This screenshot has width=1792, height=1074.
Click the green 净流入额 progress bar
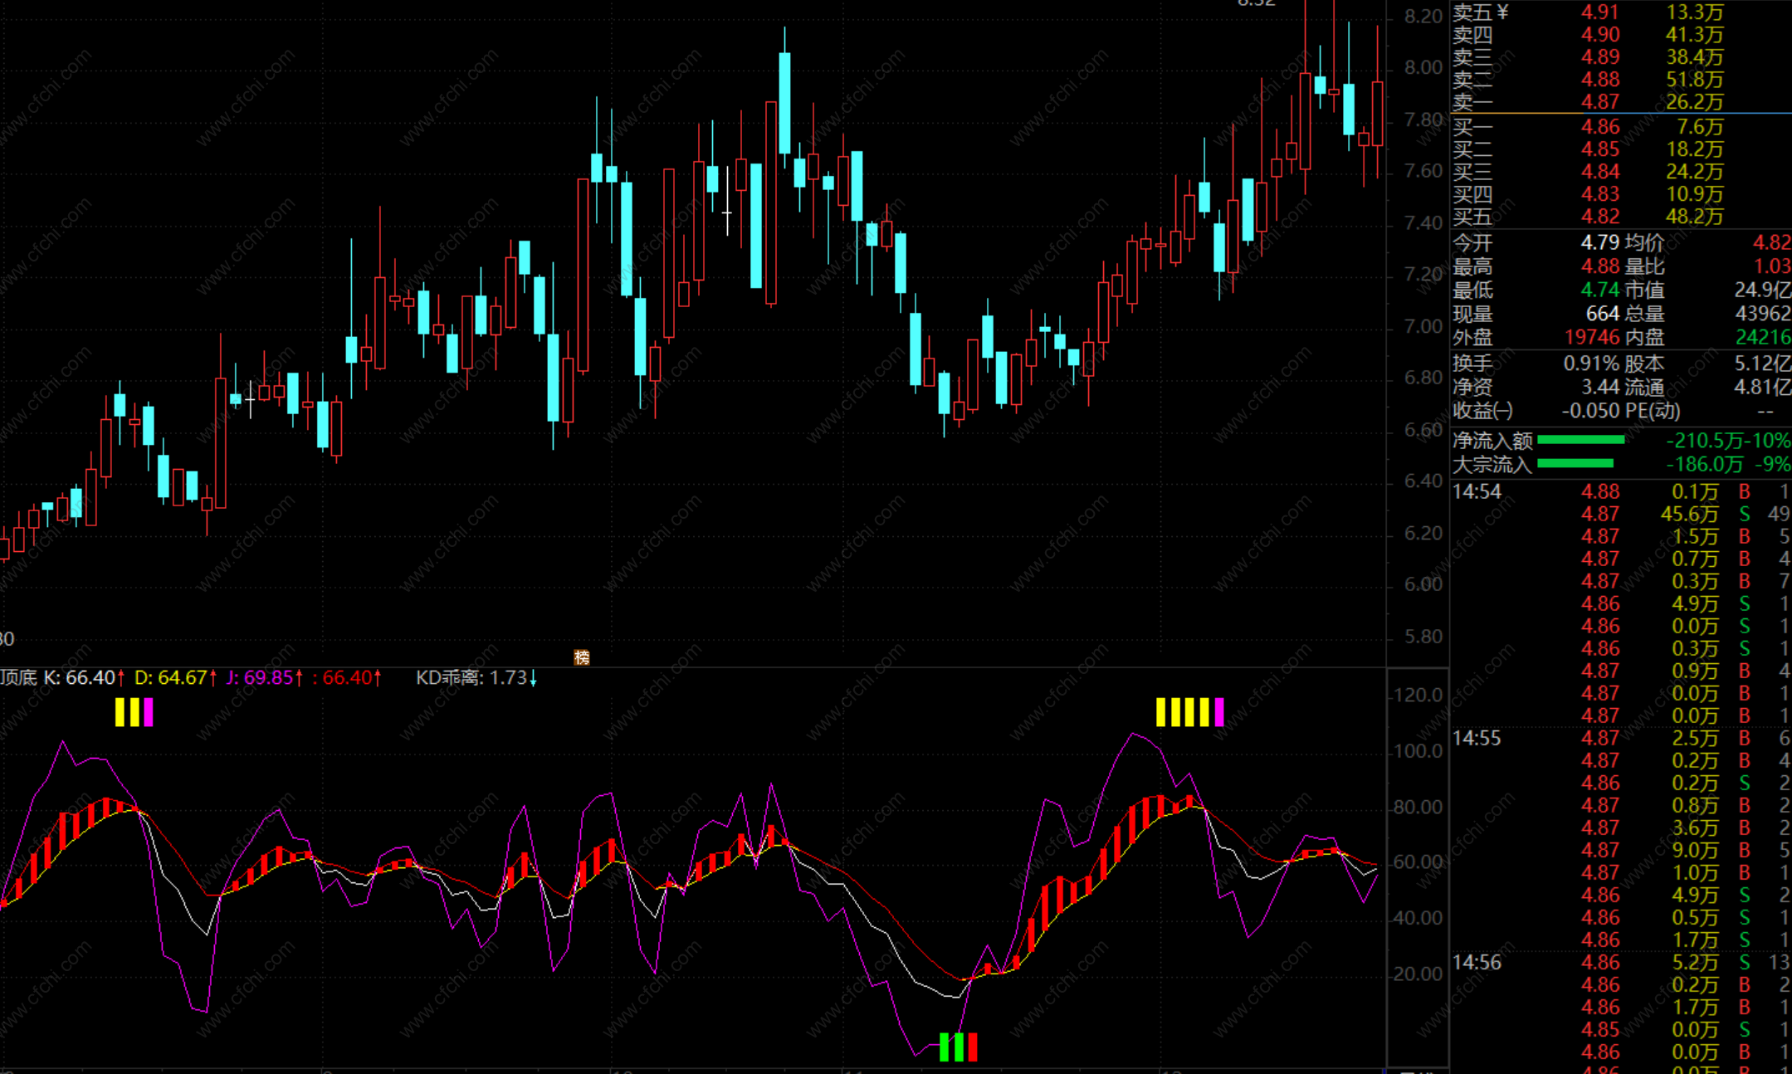(x=1580, y=440)
